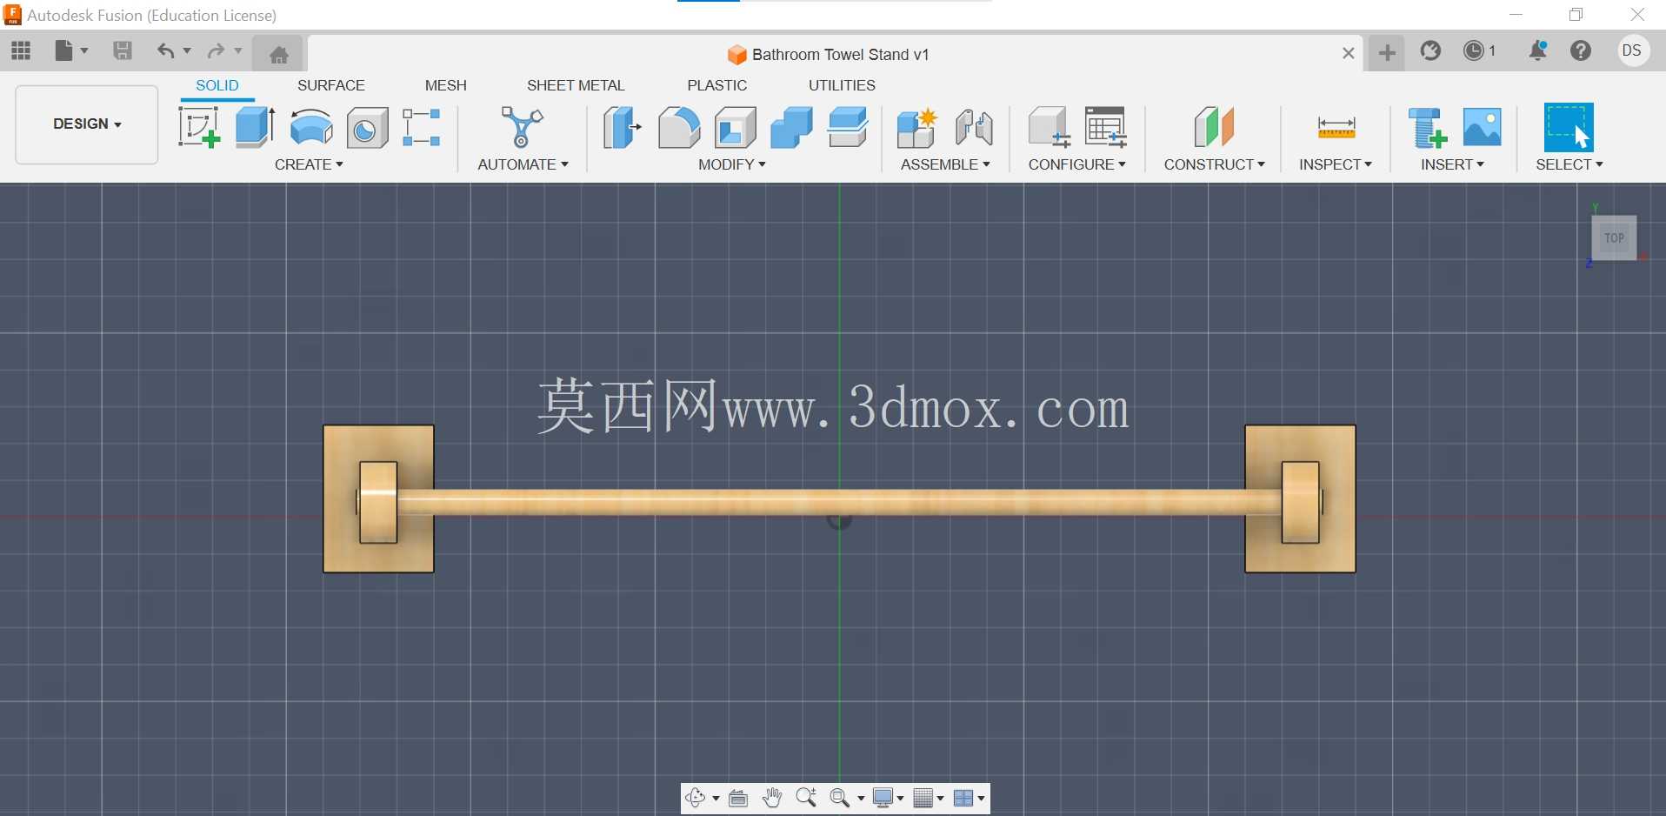The image size is (1666, 816).
Task: Open the Extensions icon in title bar
Action: (1430, 51)
